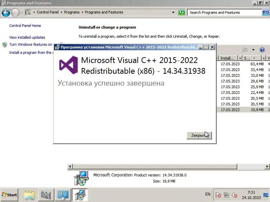Select Programs and Features breadcrumb
The image size is (270, 202).
pos(104,12)
